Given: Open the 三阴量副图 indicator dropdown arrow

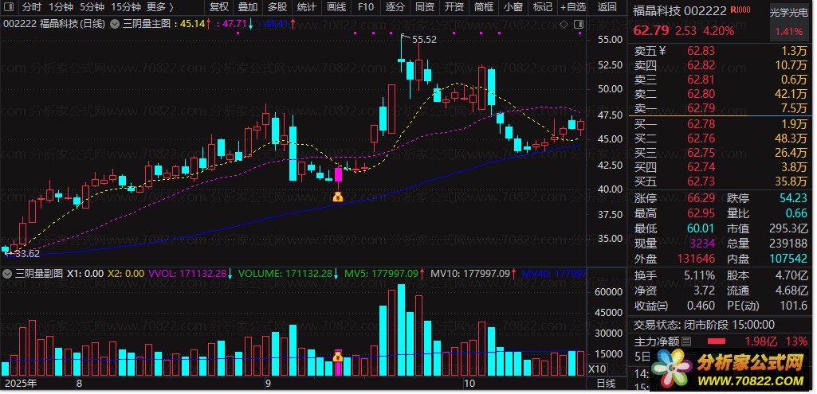Looking at the screenshot, I should 8,273.
